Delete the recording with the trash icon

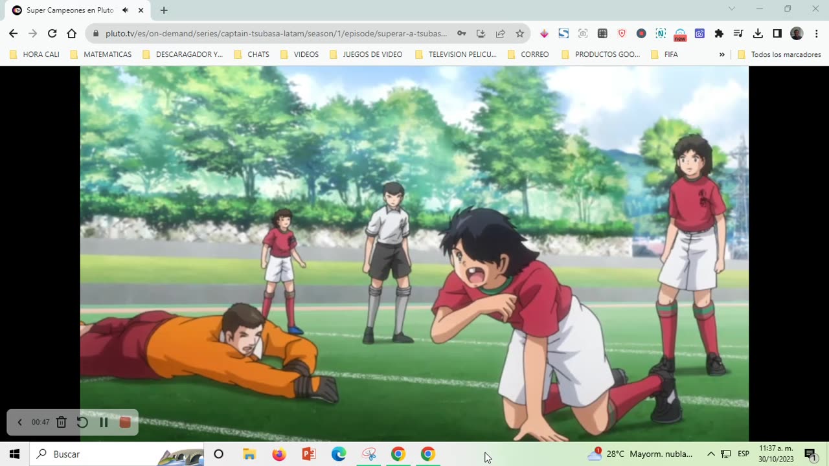(61, 423)
